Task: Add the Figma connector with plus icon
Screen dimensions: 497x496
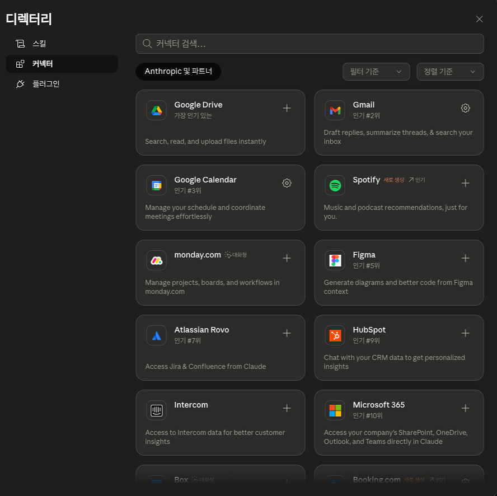Action: point(465,258)
